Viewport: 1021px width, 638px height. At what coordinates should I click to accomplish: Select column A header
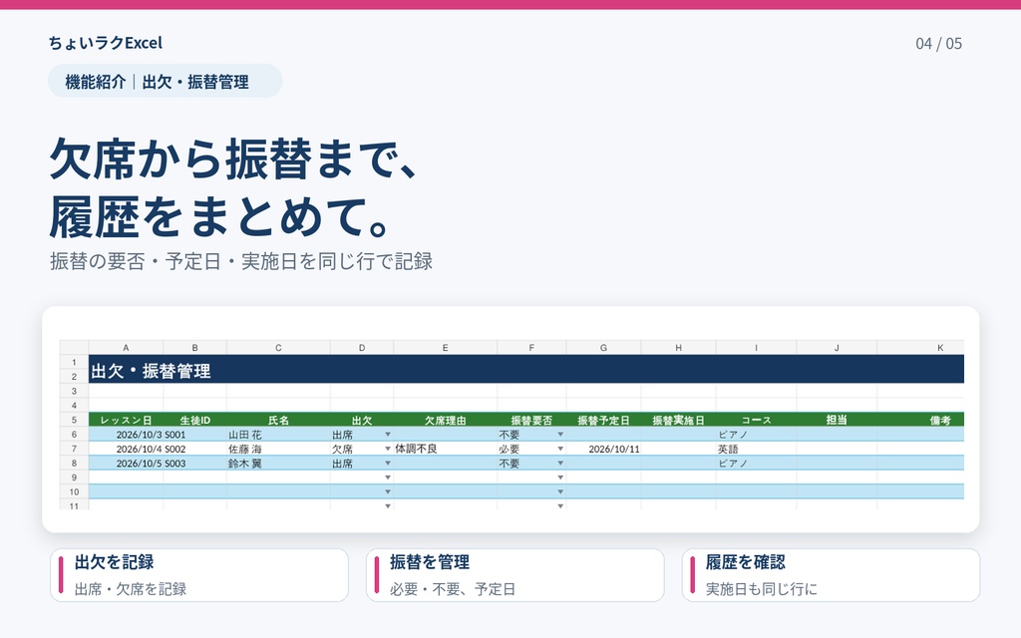(x=126, y=348)
